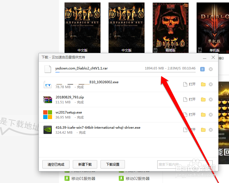Click the 清空已完成 button
The width and height of the screenshot is (229, 183).
pyautogui.click(x=56, y=164)
